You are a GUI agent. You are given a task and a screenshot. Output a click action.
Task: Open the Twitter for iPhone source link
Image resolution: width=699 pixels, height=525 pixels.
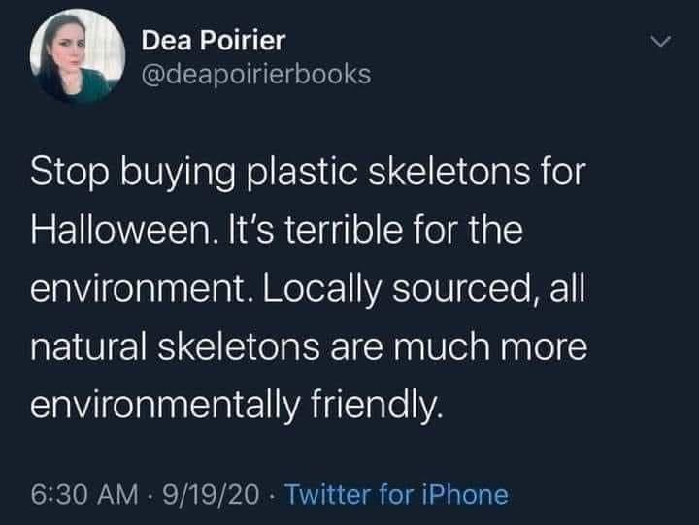tap(399, 494)
